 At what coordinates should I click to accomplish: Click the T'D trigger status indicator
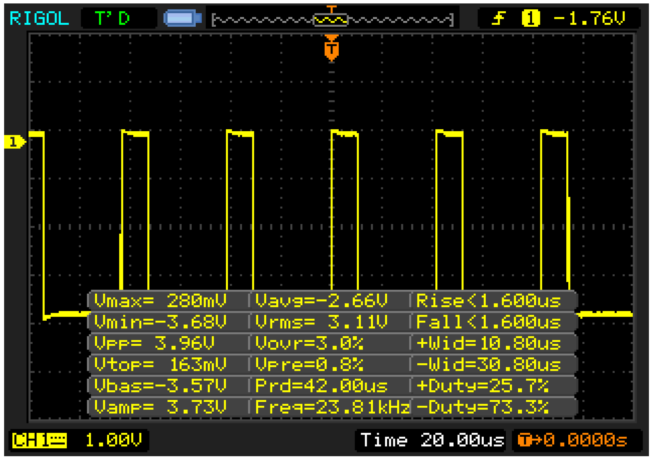112,18
